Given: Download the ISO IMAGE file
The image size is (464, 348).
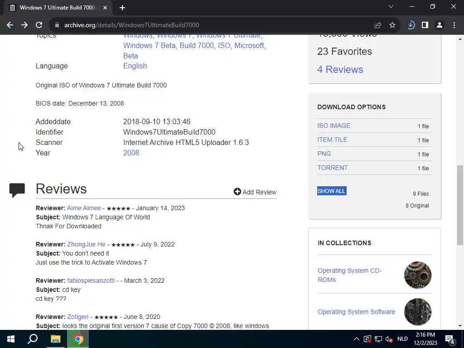Looking at the screenshot, I should click(x=334, y=126).
